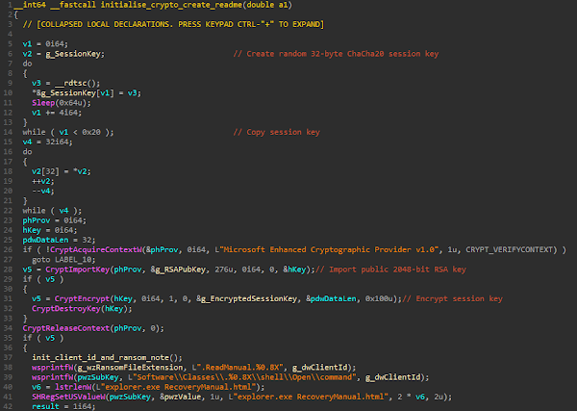The width and height of the screenshot is (577, 411).
Task: Click the CRYPT_VERIFYCONTEXT constant
Action: 512,249
